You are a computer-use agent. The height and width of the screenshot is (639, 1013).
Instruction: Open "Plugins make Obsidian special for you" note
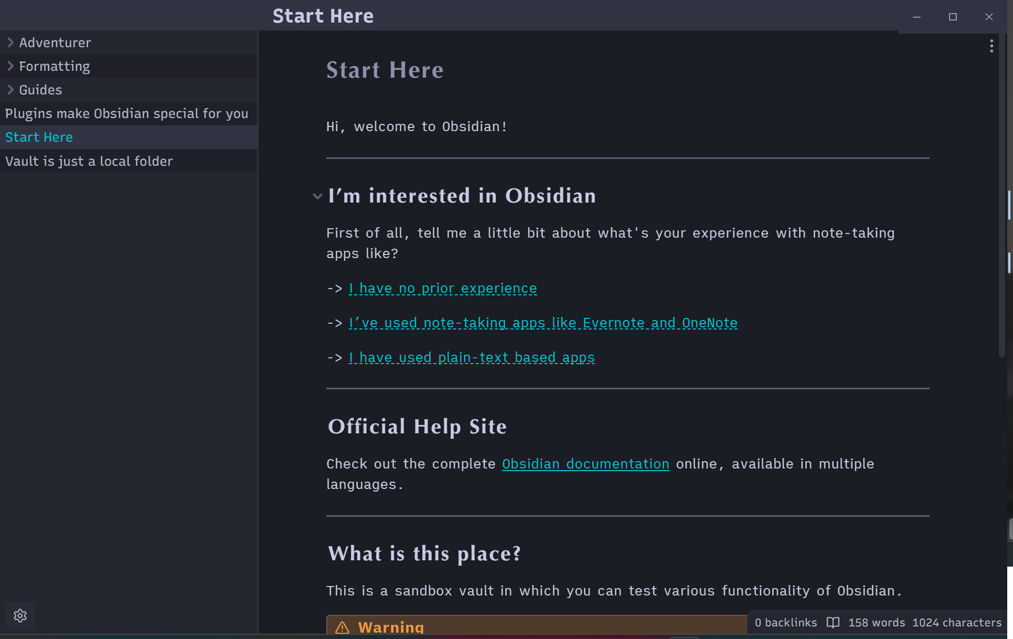point(126,113)
